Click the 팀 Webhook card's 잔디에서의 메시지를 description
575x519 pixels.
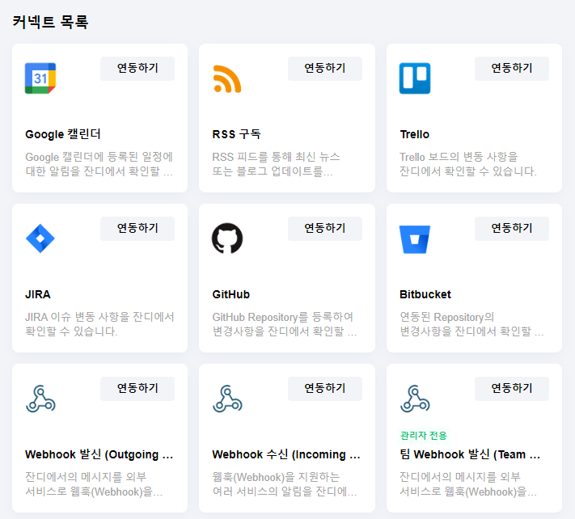tap(468, 484)
